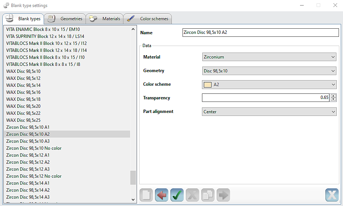Select VITABLOCS Mark II Block 12 x 14 x 18 / I14
Screen dimensions: 343x206
coord(67,50)
